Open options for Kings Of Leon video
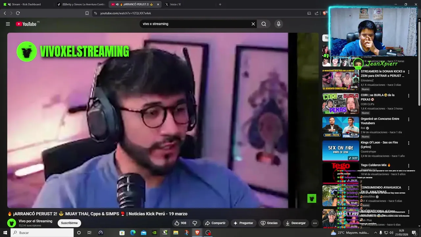Image resolution: width=421 pixels, height=237 pixels. (x=409, y=143)
